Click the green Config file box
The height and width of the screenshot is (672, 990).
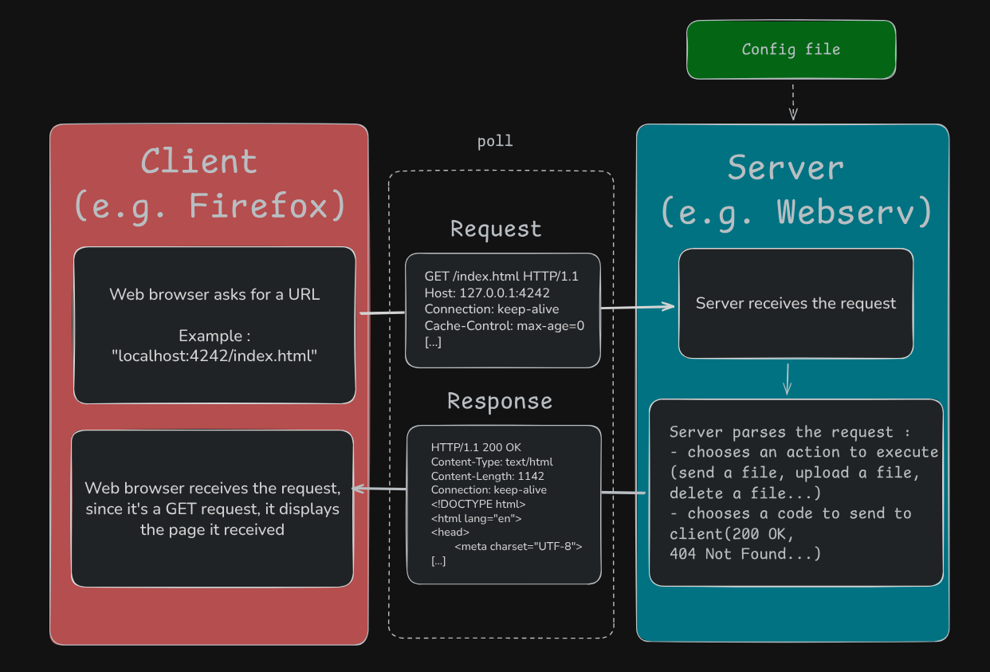[791, 49]
